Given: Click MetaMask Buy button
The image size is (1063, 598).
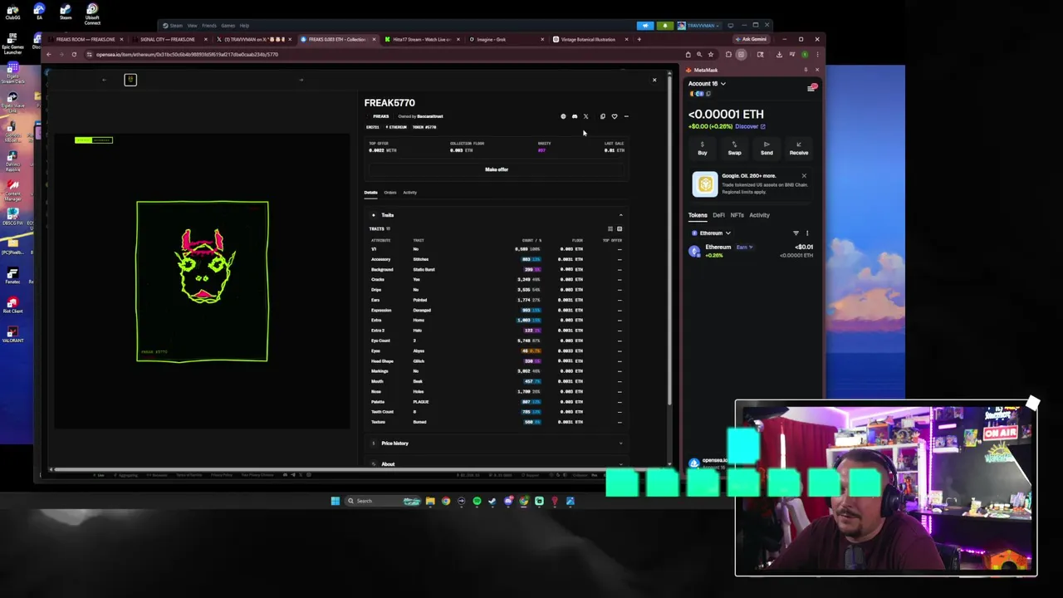Looking at the screenshot, I should coord(703,149).
